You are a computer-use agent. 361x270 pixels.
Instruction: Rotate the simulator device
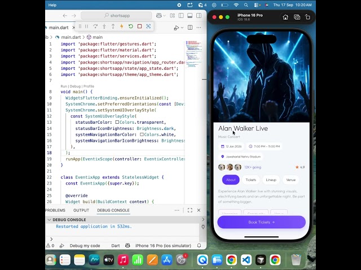point(307,17)
